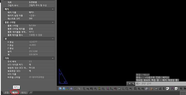Click the red checkmark checklist toolbar icon

(x=71, y=89)
